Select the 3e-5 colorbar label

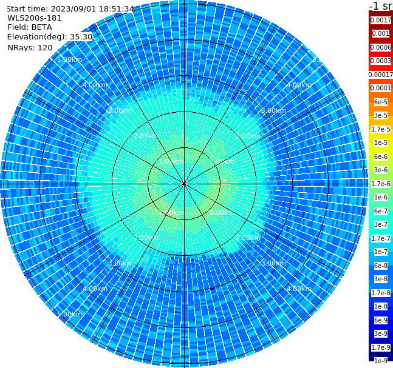click(x=381, y=116)
